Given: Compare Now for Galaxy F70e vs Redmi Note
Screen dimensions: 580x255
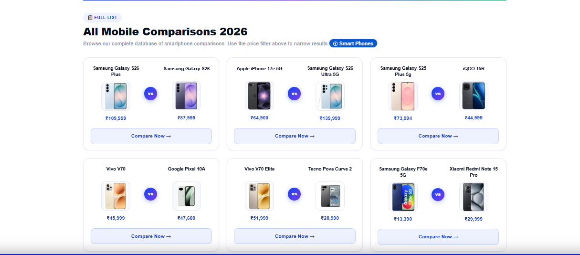Looking at the screenshot, I should pyautogui.click(x=438, y=237).
